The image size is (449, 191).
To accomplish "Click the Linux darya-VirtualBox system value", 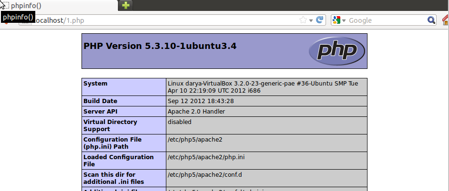I will pyautogui.click(x=263, y=87).
